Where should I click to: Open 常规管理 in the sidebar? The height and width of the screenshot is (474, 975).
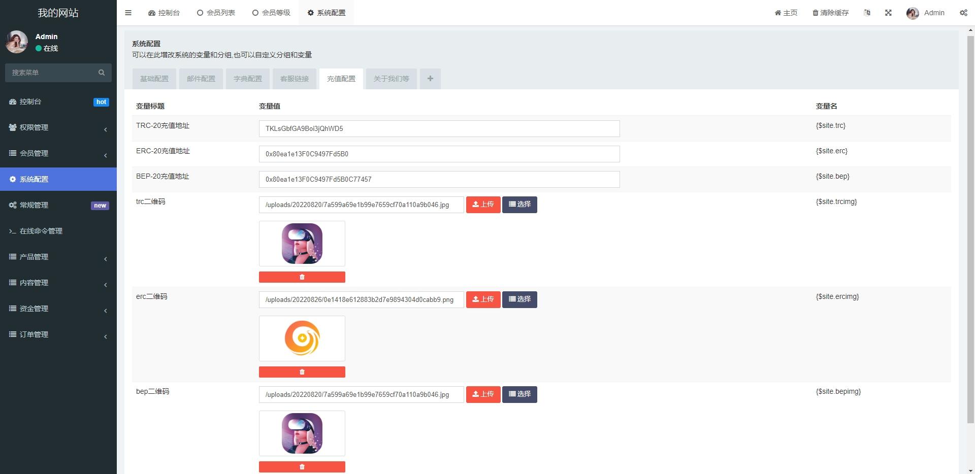point(58,205)
